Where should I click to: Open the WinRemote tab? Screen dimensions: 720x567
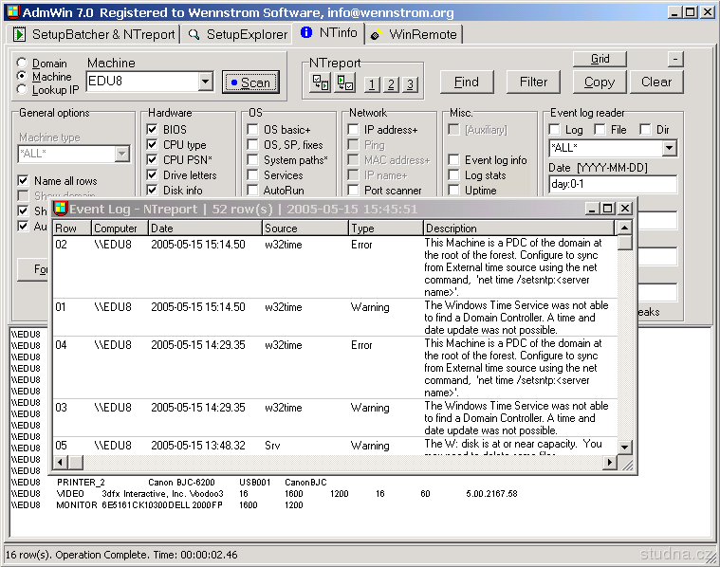(414, 34)
